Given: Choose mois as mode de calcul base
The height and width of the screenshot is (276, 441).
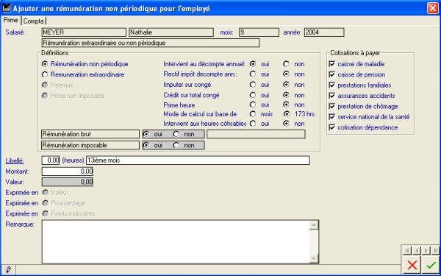Looking at the screenshot, I should coord(253,114).
